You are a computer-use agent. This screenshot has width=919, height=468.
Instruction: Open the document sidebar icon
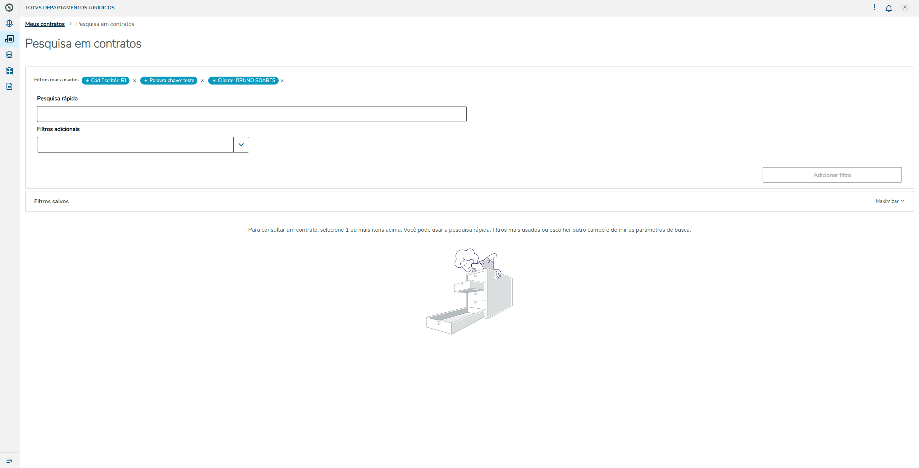pyautogui.click(x=9, y=86)
